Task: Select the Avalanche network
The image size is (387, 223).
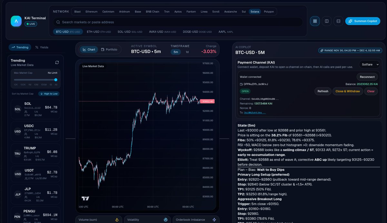Action: [231, 12]
